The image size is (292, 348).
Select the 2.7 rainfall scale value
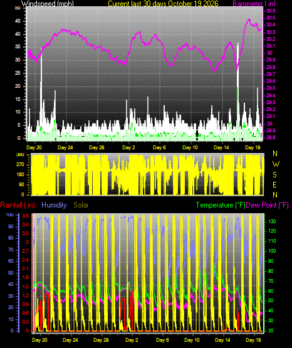[x=26, y=251]
